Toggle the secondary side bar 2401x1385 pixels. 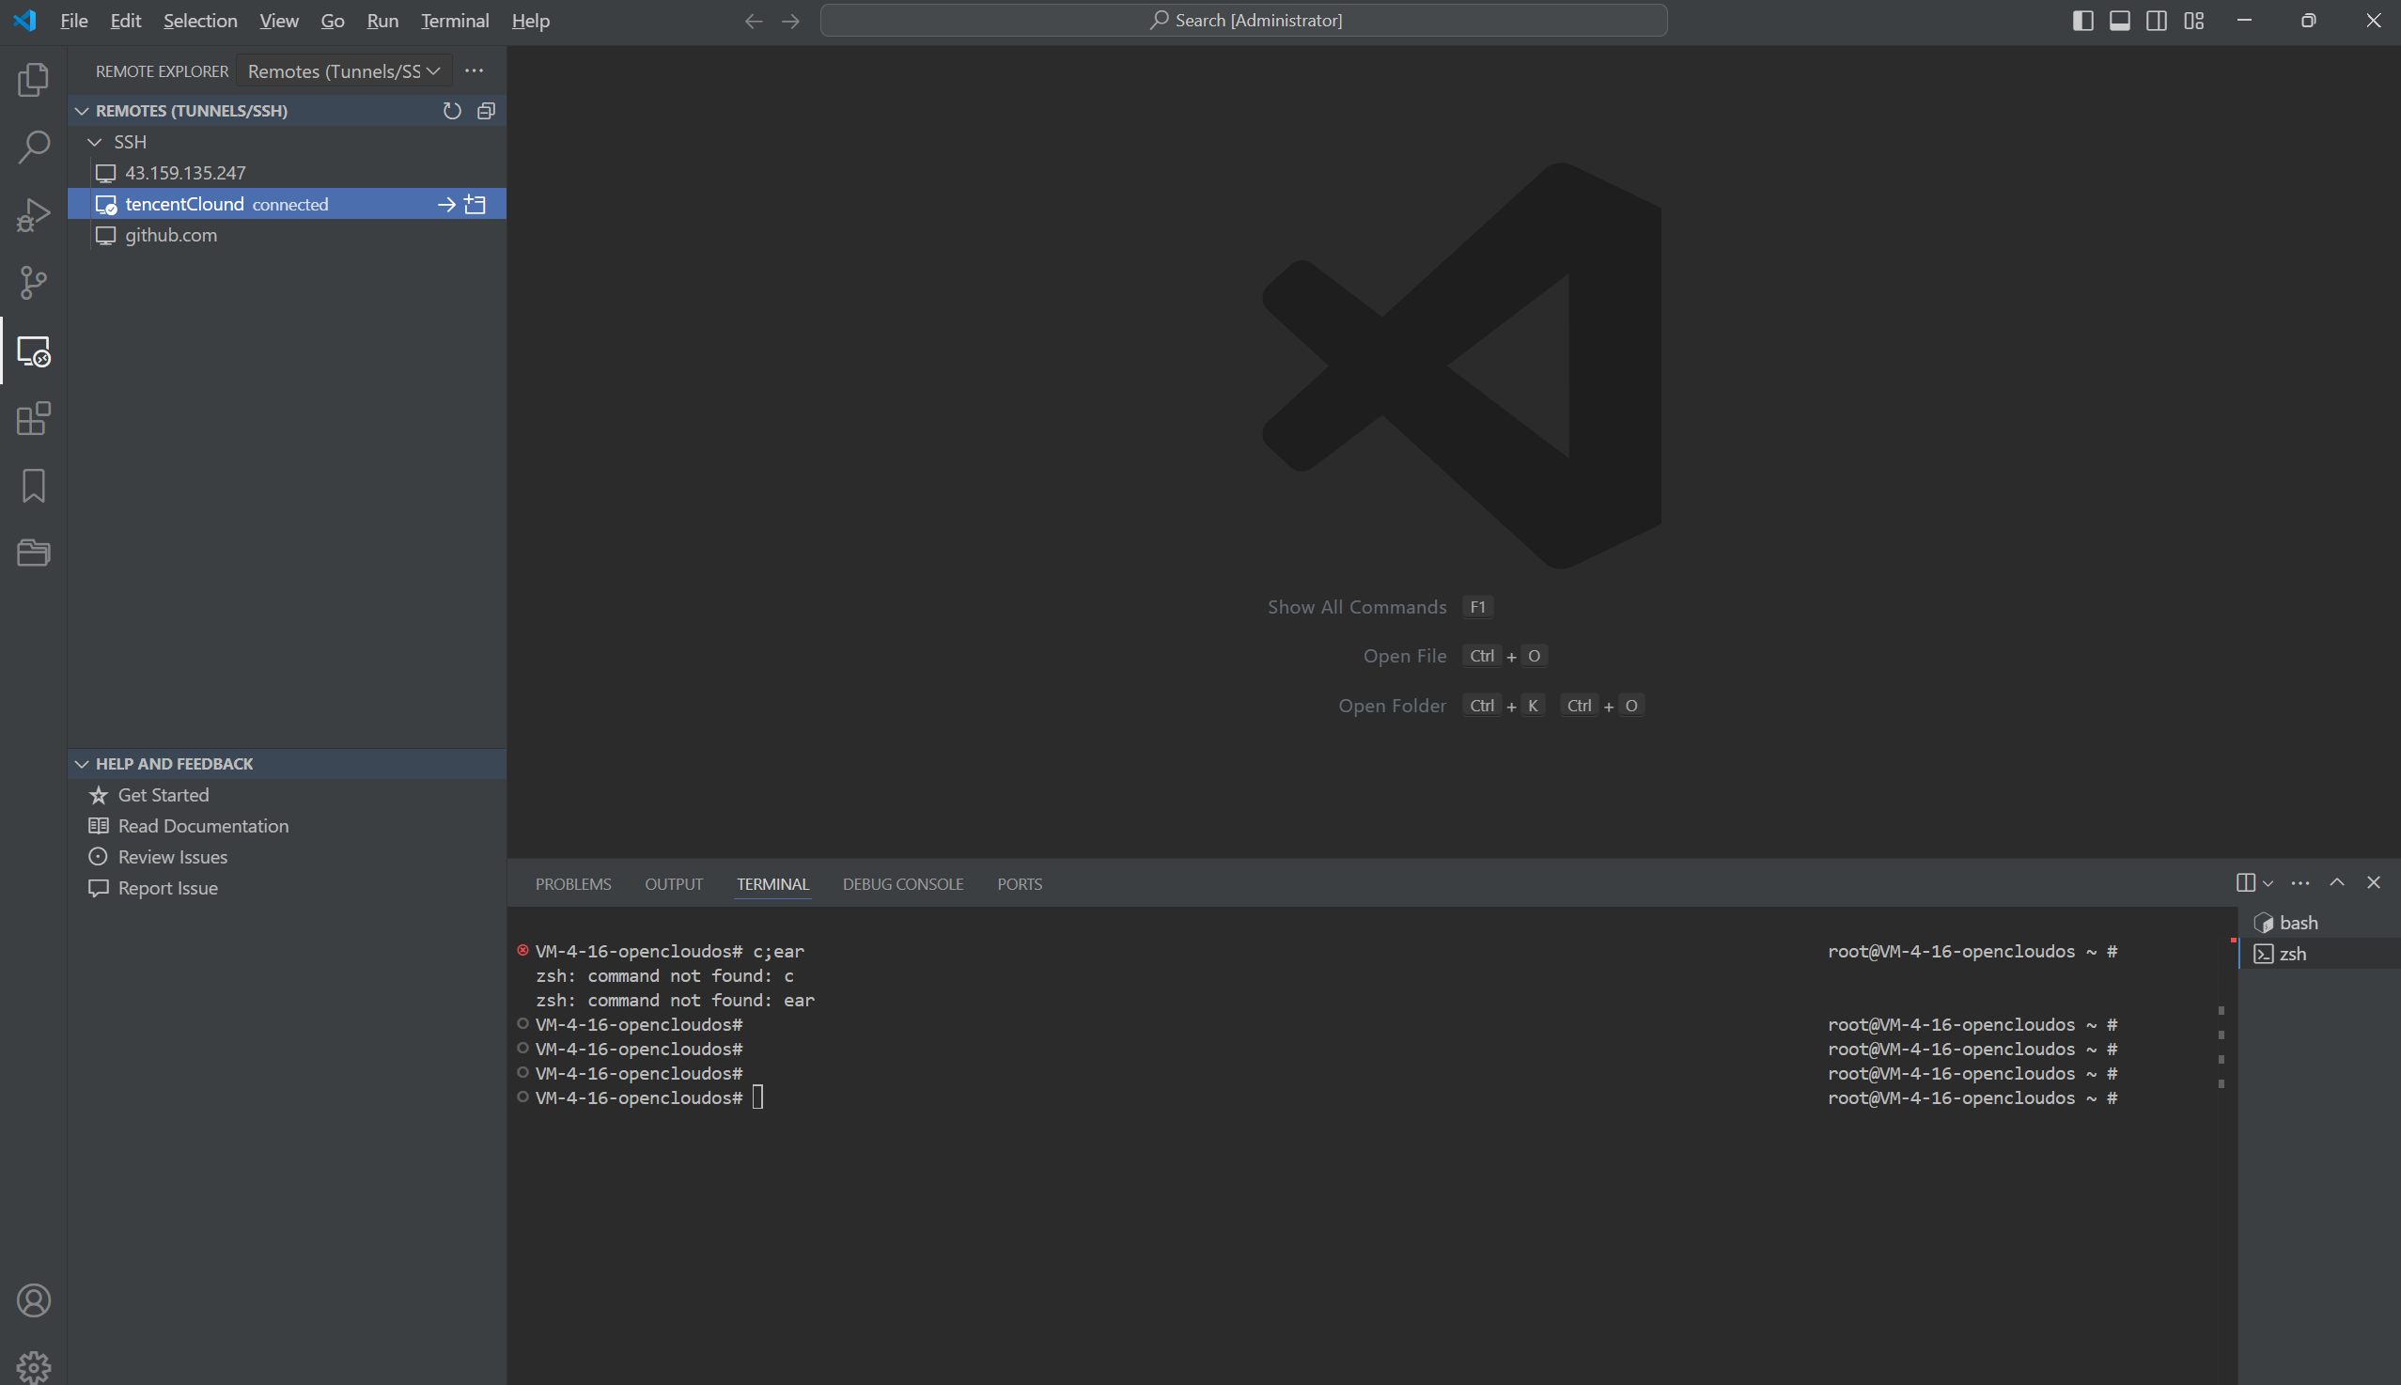(2157, 21)
